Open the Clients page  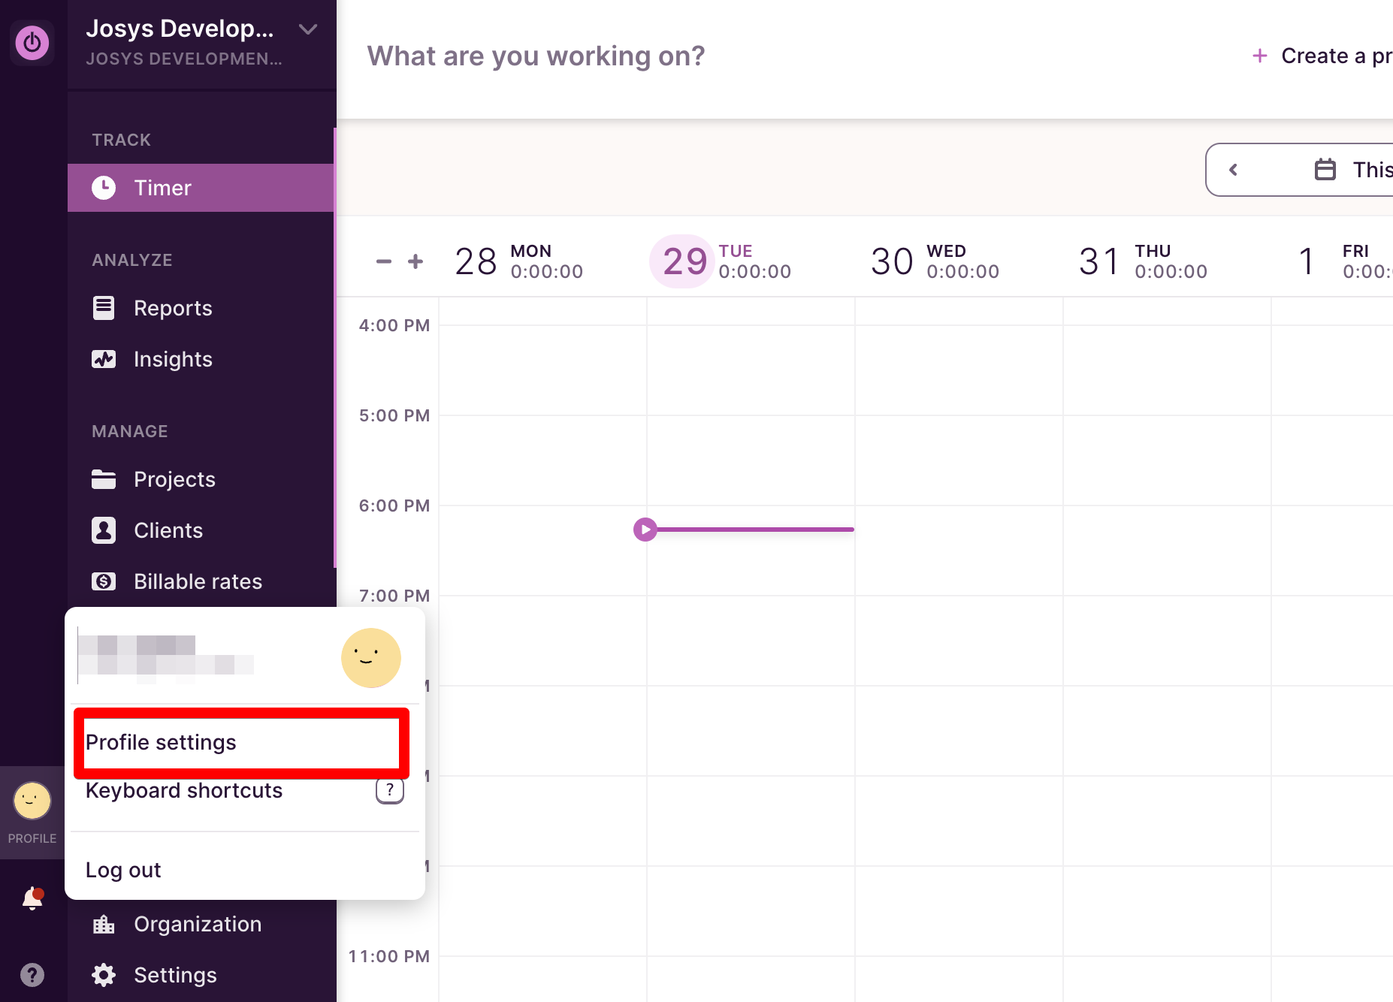pos(168,530)
